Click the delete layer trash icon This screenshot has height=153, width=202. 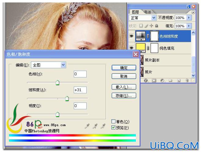[x=187, y=80]
